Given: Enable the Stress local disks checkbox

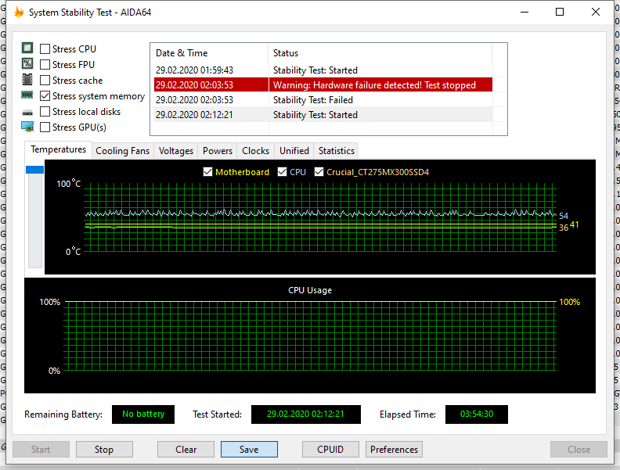Looking at the screenshot, I should click(45, 112).
